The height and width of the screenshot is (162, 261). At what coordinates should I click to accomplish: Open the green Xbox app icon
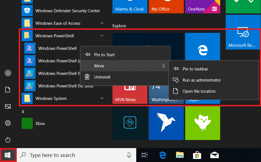click(27, 123)
